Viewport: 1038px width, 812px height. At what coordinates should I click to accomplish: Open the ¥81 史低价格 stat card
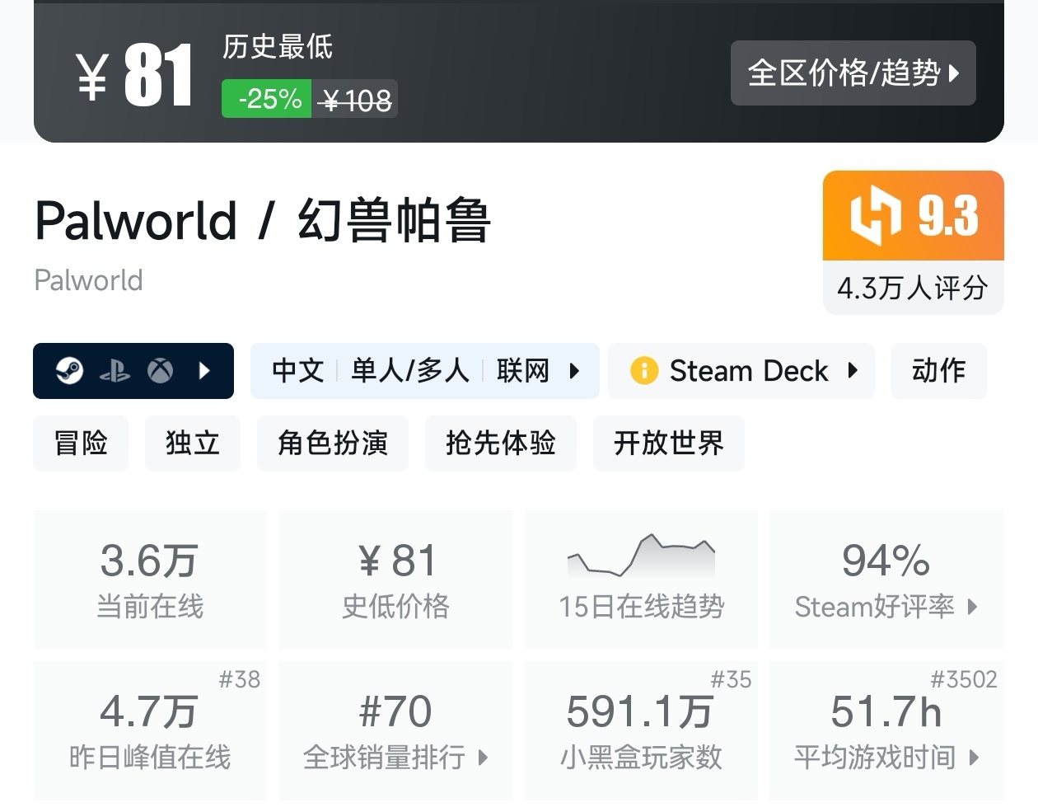tap(395, 580)
